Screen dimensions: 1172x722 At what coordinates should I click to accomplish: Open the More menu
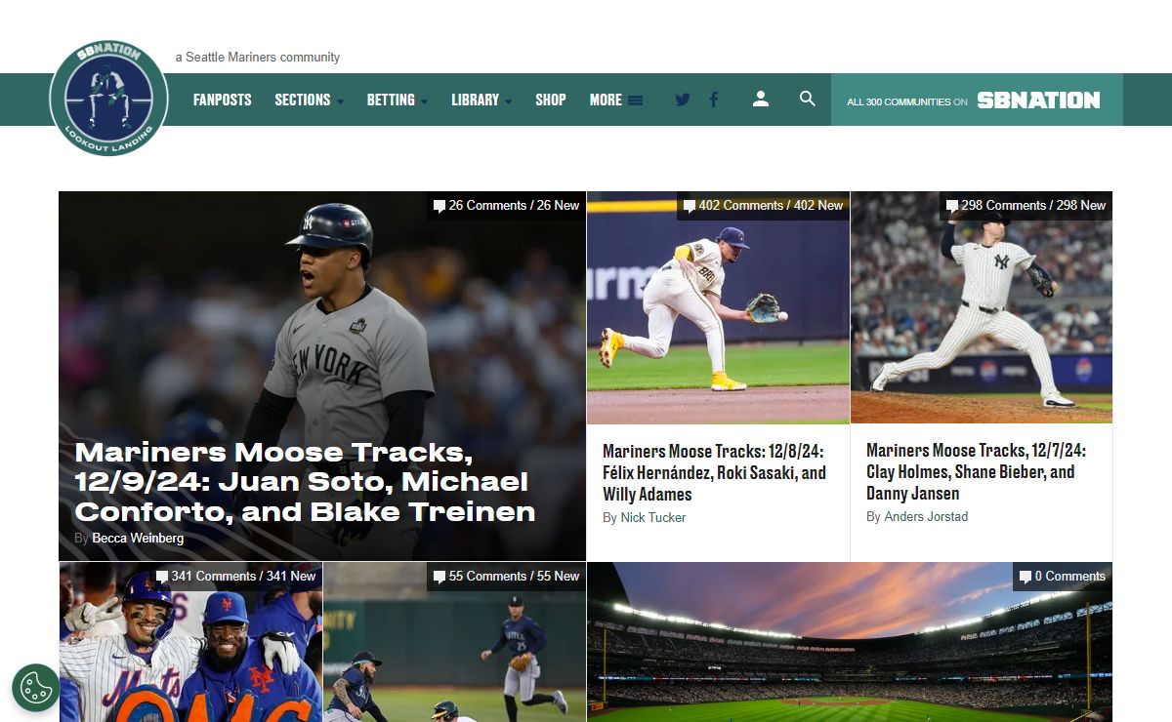[615, 100]
